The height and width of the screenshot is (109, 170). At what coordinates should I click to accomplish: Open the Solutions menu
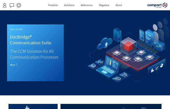click(69, 5)
